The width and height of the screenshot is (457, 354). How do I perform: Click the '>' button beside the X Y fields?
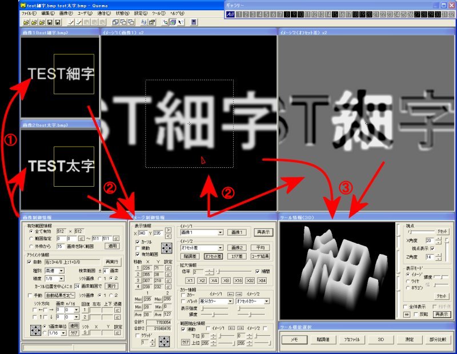168,230
